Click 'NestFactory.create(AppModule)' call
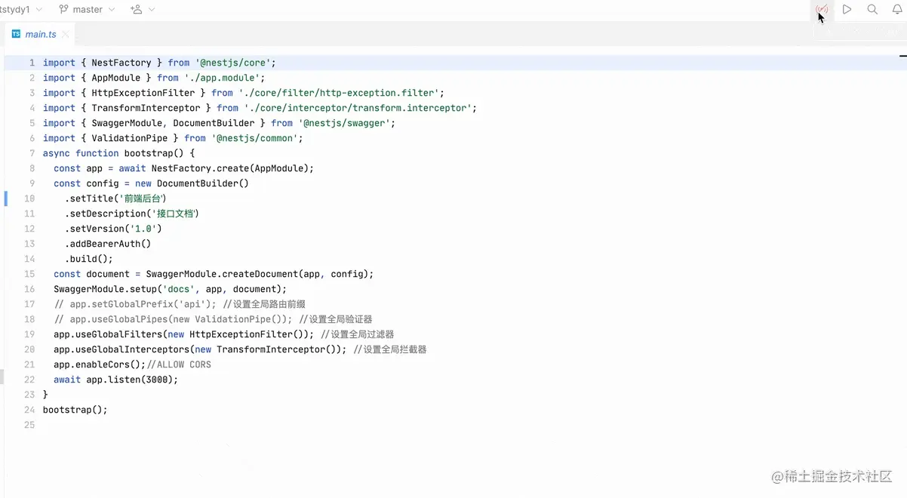Viewport: 907px width, 498px height. 229,168
